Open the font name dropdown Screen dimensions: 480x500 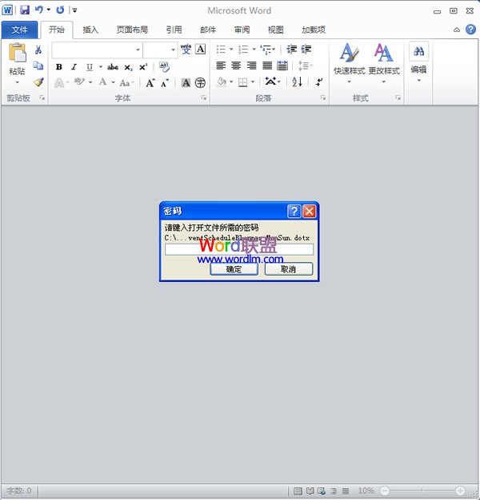(x=138, y=50)
